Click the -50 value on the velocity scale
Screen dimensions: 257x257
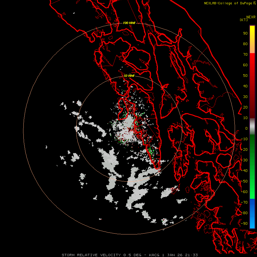244,181
